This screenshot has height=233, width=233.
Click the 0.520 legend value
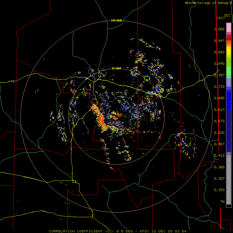[x=219, y=133]
